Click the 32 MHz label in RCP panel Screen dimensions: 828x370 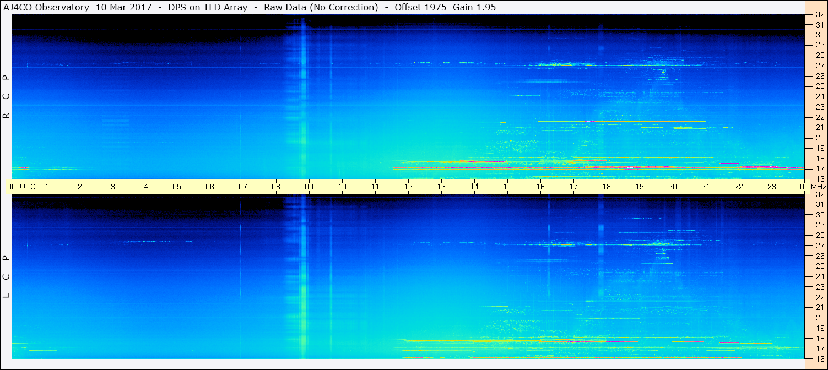[x=819, y=15]
